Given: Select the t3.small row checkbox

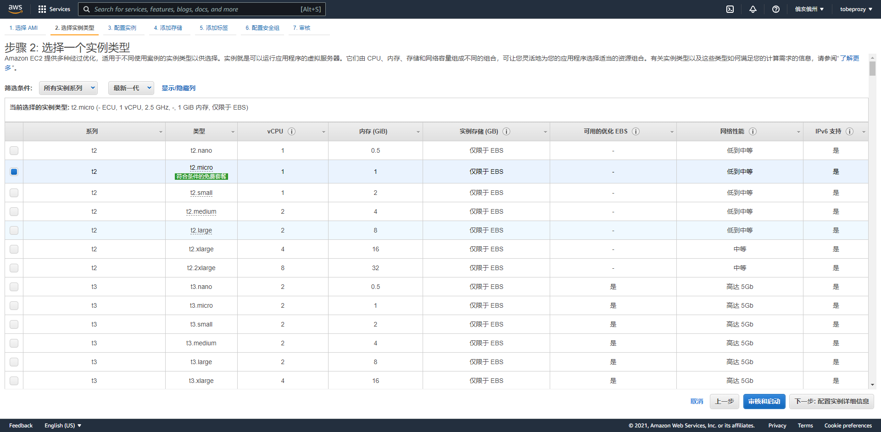Looking at the screenshot, I should [x=14, y=324].
